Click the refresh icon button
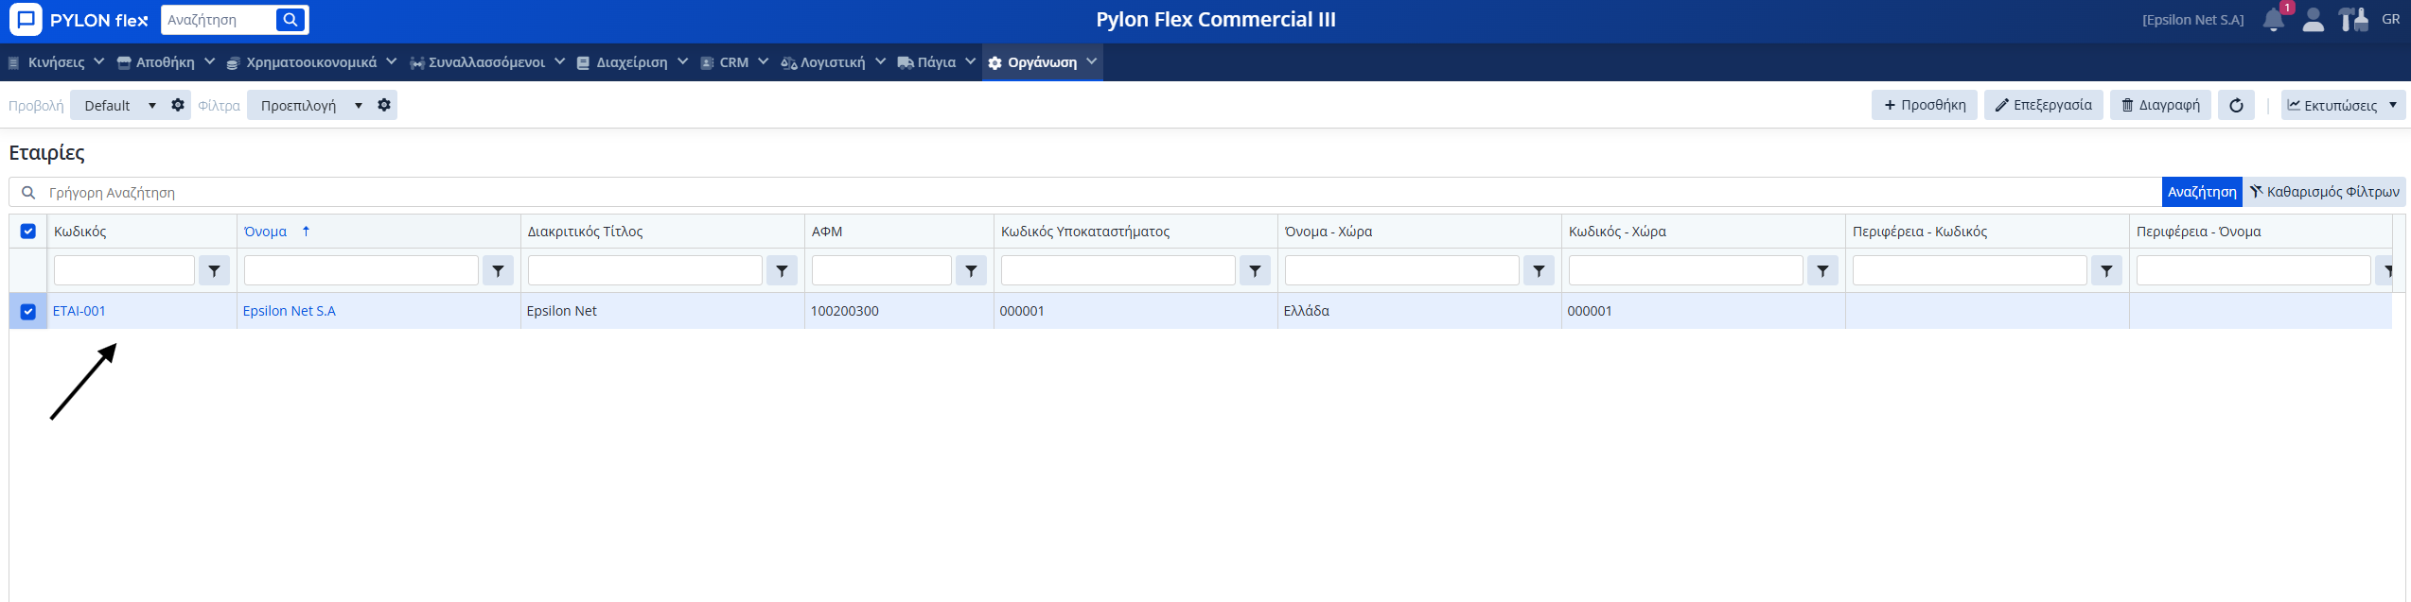This screenshot has height=602, width=2411. [x=2236, y=105]
